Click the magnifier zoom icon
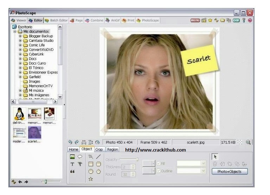This screenshot has width=270, height=195. pyautogui.click(x=248, y=142)
